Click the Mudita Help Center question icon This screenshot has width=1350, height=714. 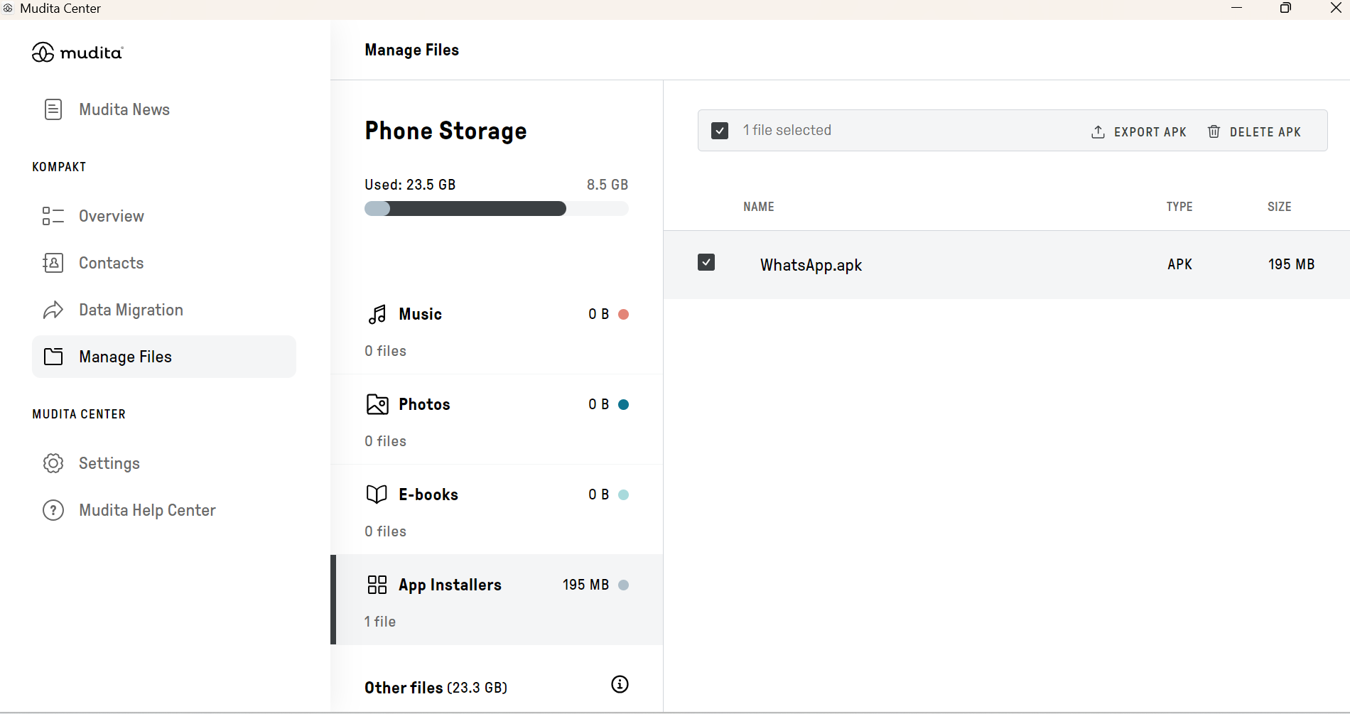[53, 510]
